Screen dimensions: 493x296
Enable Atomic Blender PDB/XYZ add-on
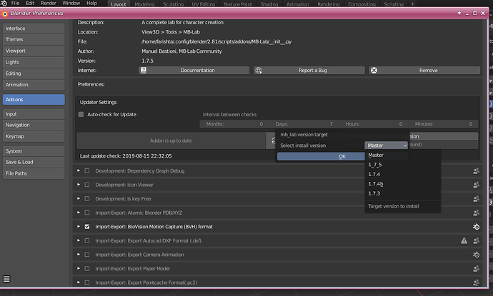coord(87,213)
